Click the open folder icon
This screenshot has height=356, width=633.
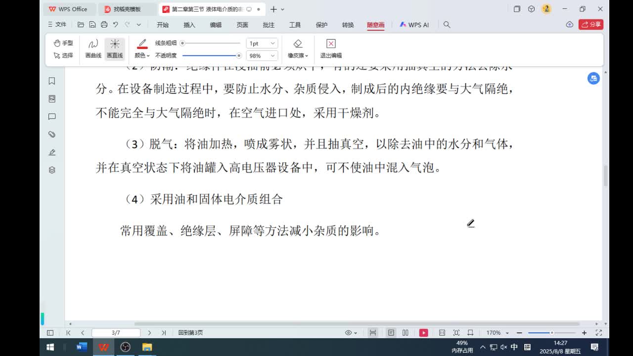[x=81, y=24]
